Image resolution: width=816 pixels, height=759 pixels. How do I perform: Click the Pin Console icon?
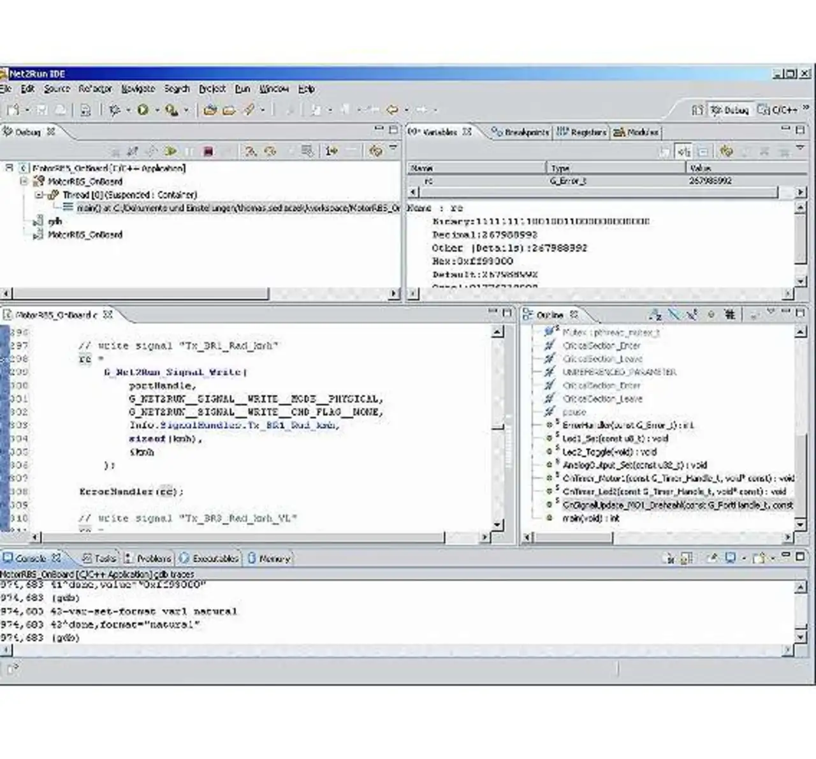(711, 559)
